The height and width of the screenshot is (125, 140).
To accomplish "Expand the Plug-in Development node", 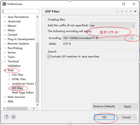I will pos(5,39).
